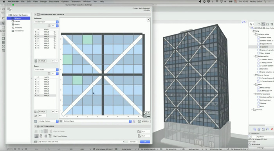Remove a row with the minus button
The image size is (274, 151).
(57, 111)
